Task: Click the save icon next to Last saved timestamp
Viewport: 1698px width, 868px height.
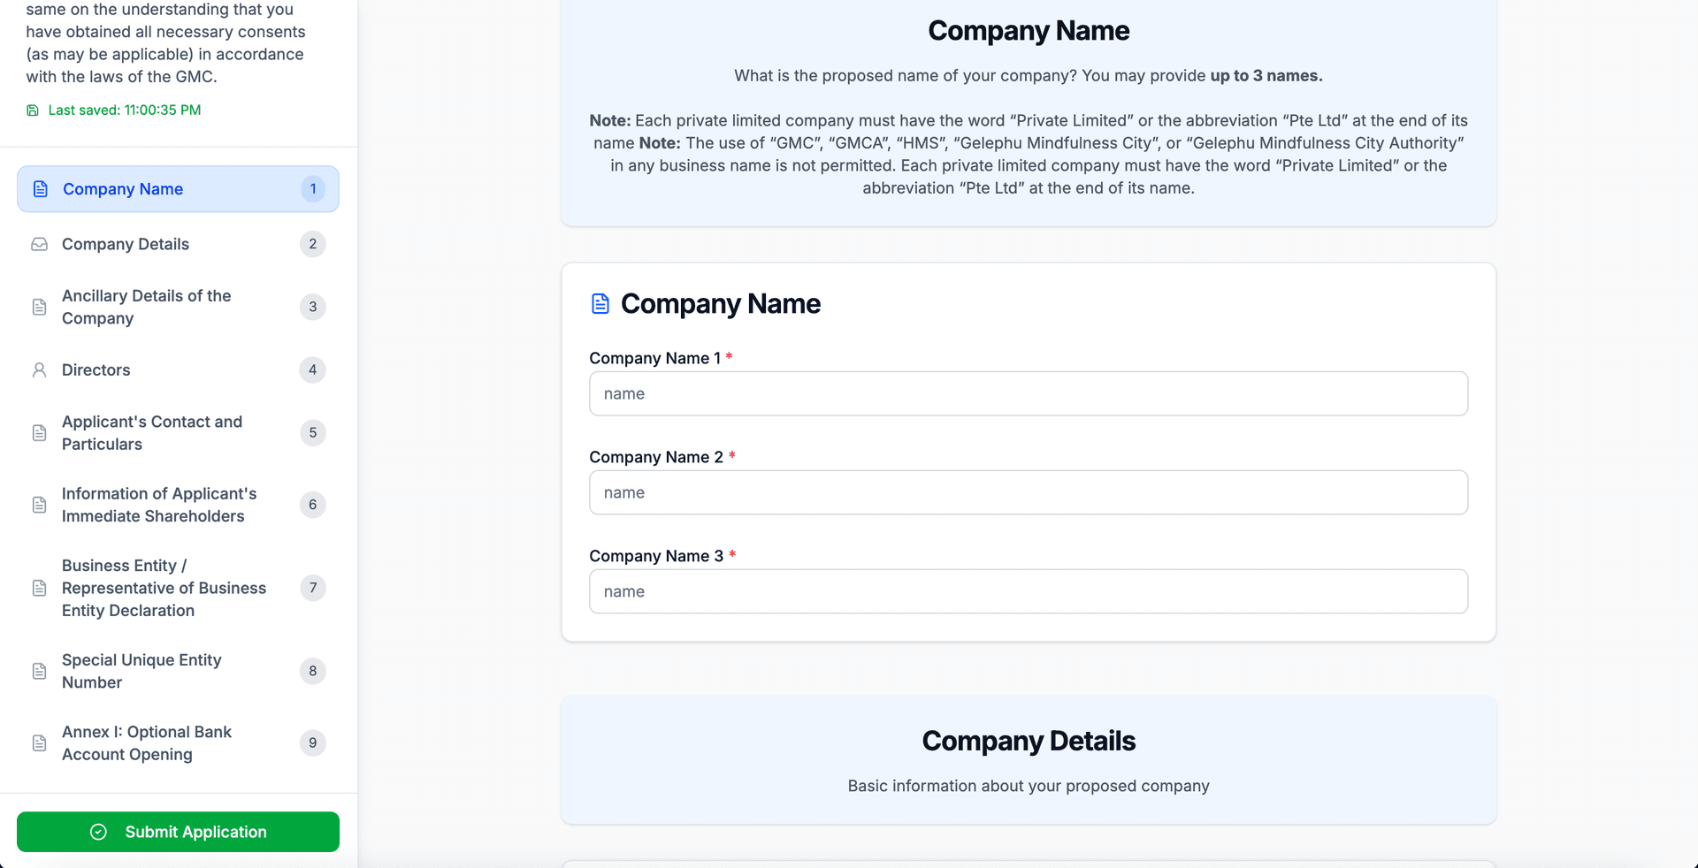Action: pos(33,110)
